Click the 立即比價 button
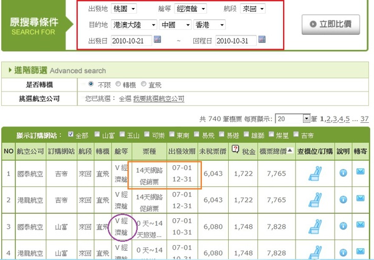The image size is (374, 260). (x=330, y=24)
